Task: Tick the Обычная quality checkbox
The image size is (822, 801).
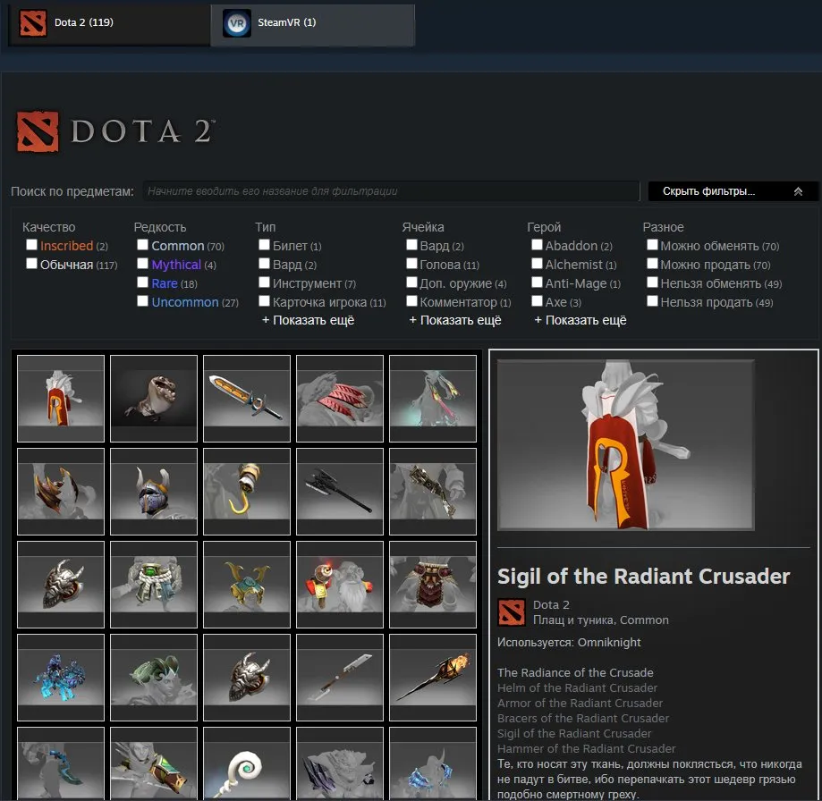Action: 32,264
